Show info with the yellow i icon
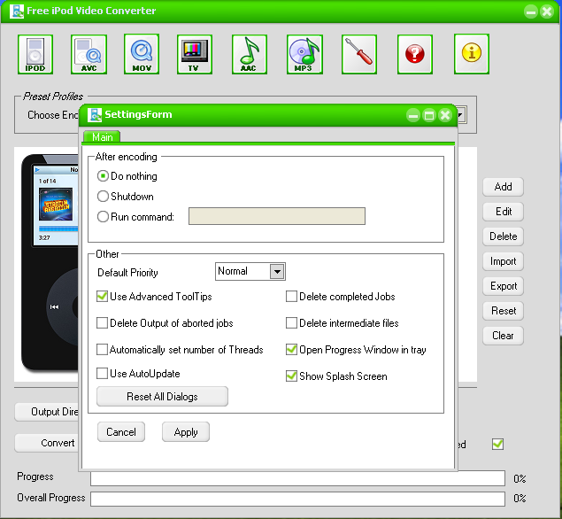Image resolution: width=562 pixels, height=519 pixels. click(472, 55)
